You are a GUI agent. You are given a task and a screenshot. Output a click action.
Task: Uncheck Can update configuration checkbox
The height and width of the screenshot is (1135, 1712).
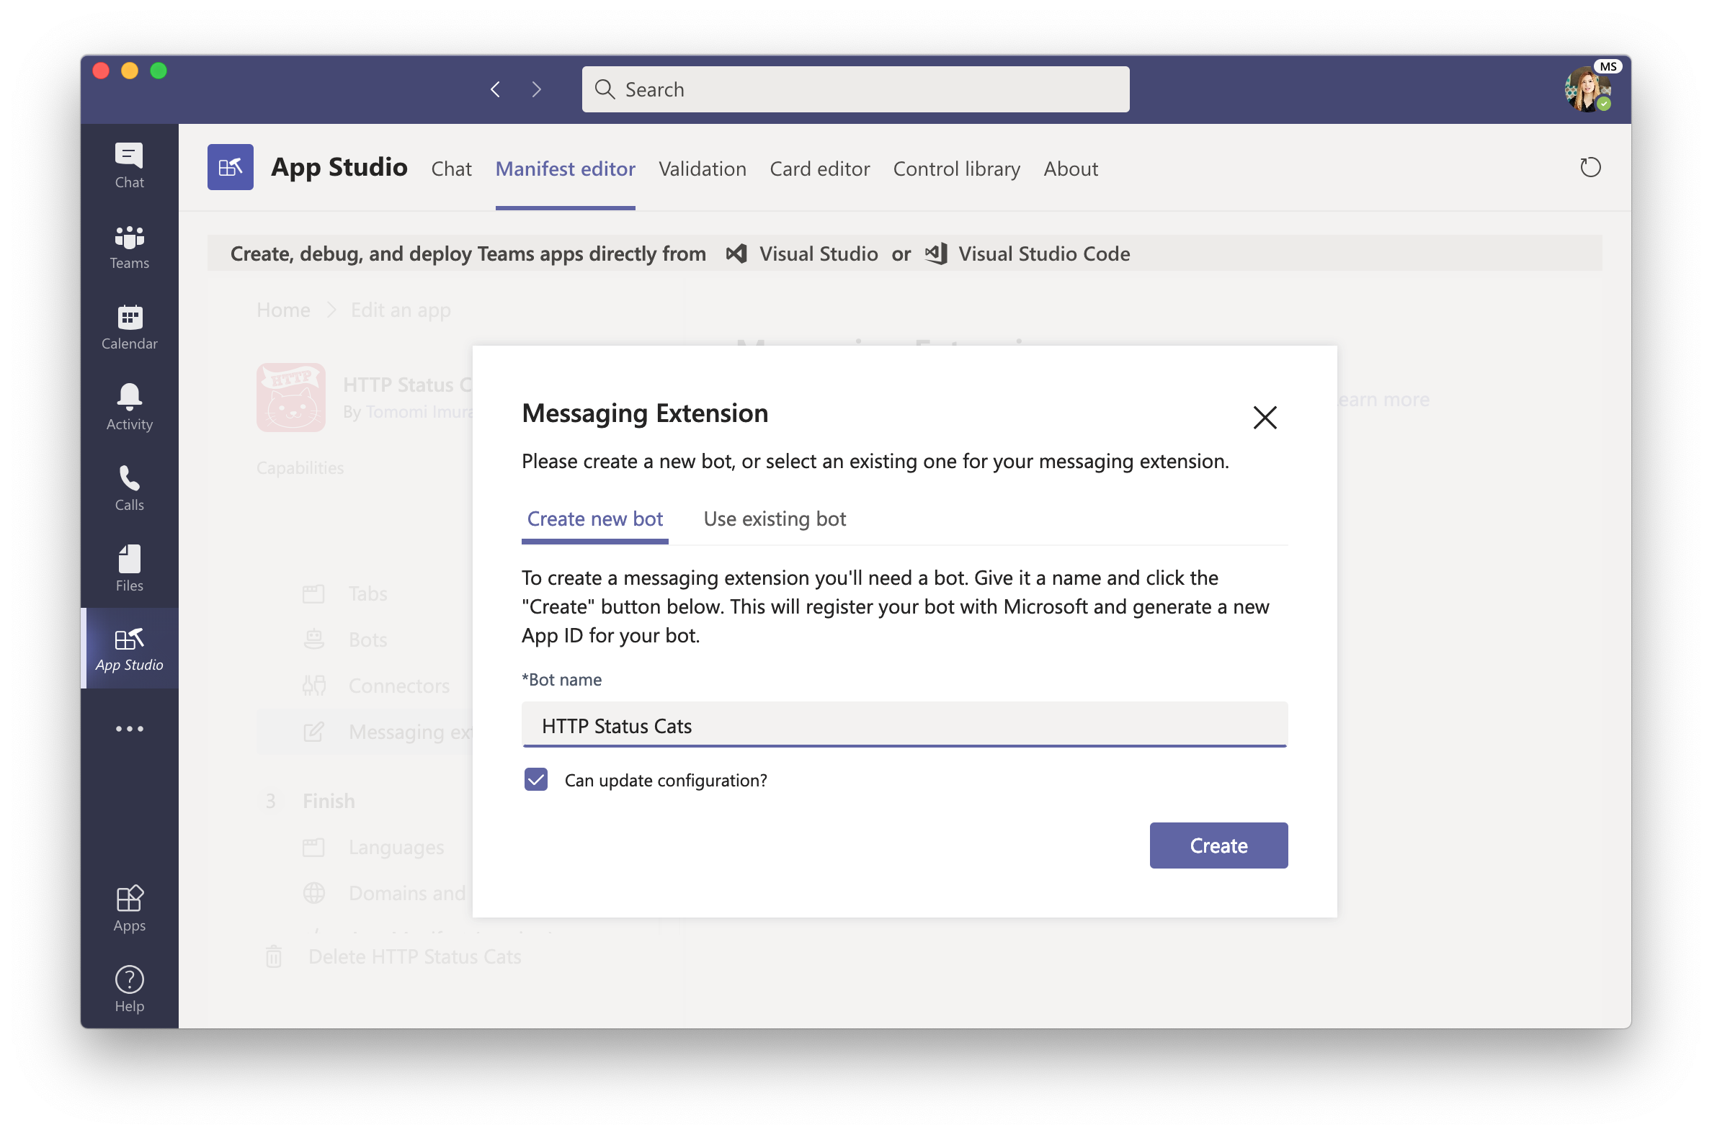[536, 779]
